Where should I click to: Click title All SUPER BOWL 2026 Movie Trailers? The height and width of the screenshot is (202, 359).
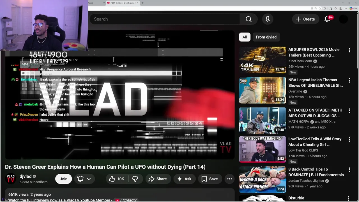tap(314, 52)
